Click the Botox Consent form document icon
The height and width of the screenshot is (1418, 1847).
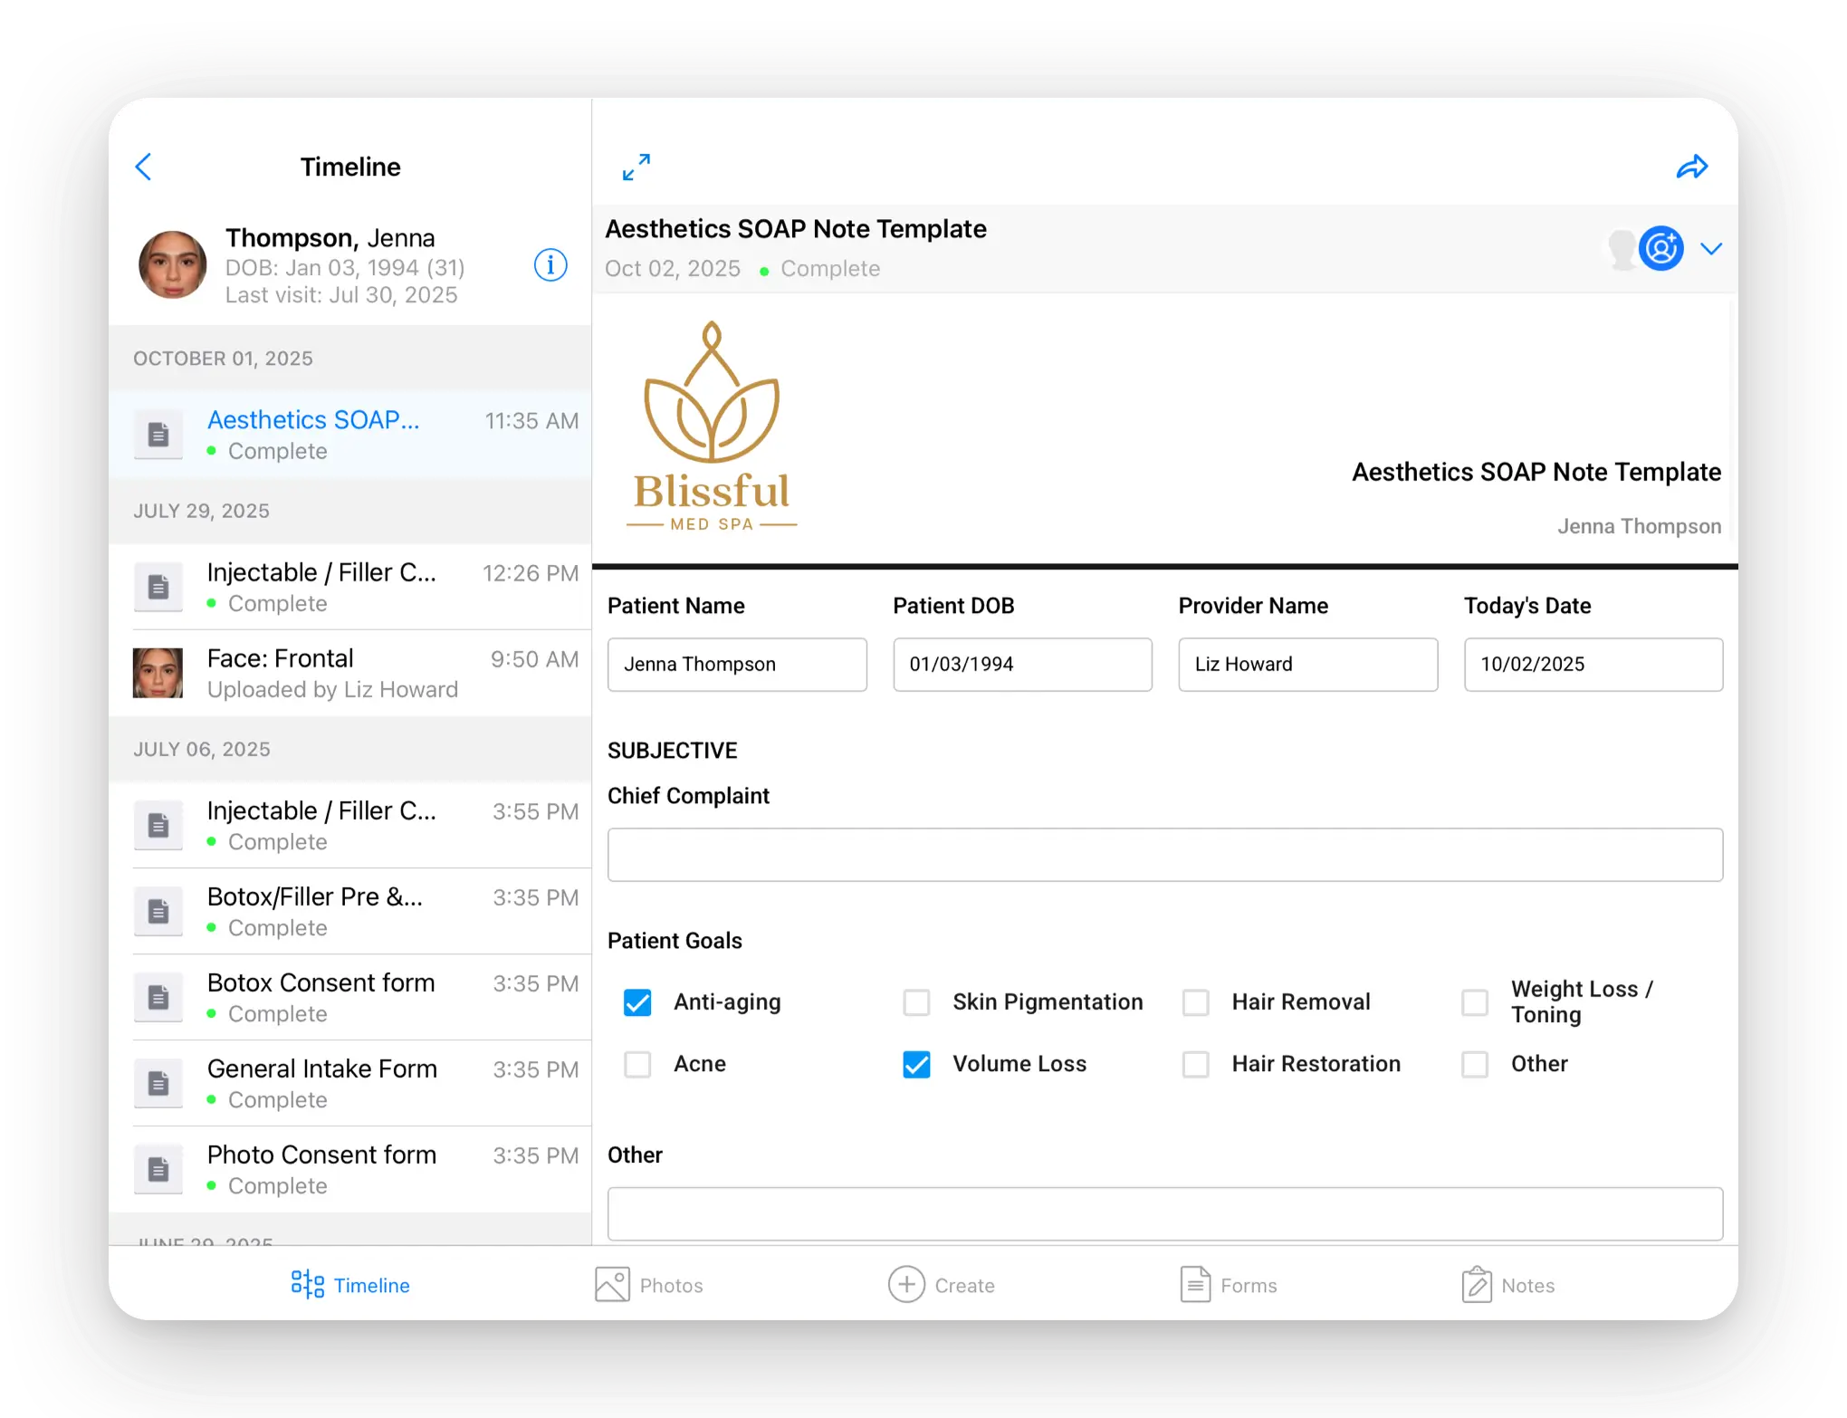pos(158,997)
